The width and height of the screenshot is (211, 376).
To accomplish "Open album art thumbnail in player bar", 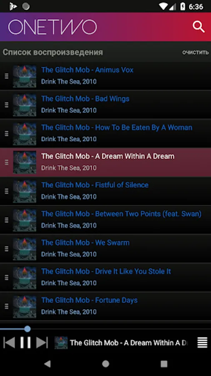I will (61, 343).
